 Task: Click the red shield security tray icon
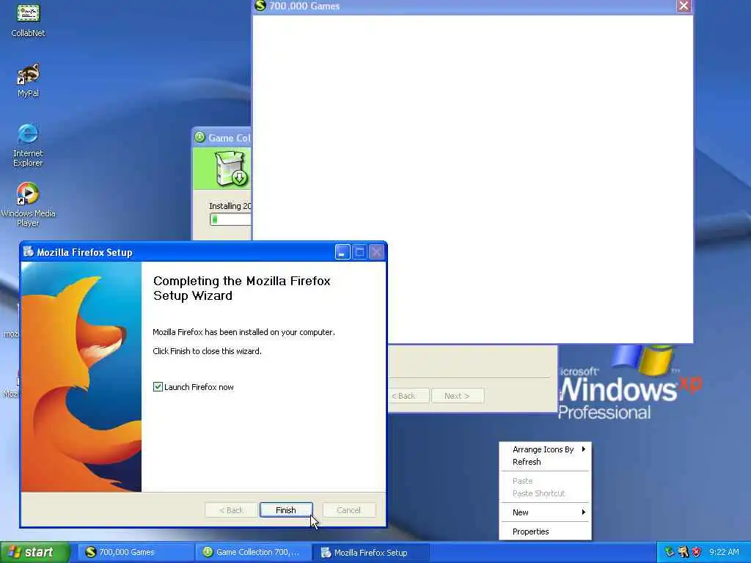point(697,552)
